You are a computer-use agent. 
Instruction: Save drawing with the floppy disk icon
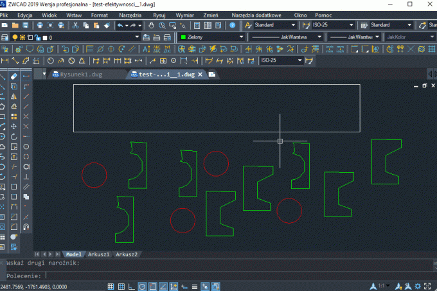tap(25, 25)
